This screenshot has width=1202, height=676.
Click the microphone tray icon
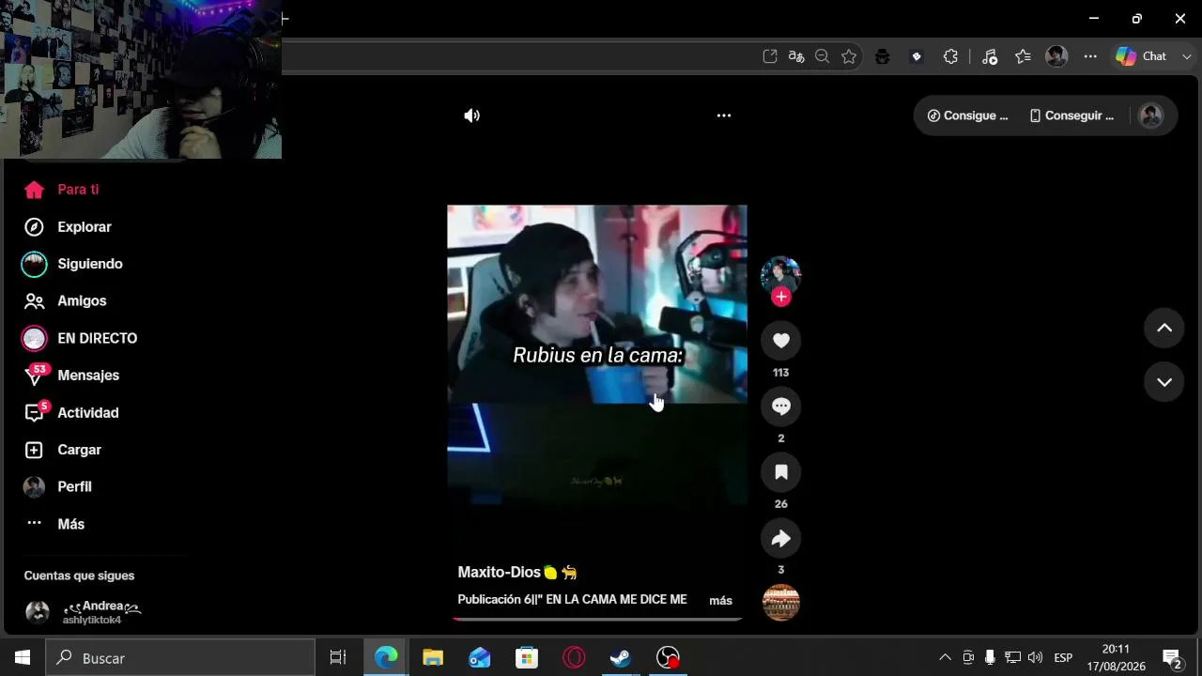pos(990,657)
